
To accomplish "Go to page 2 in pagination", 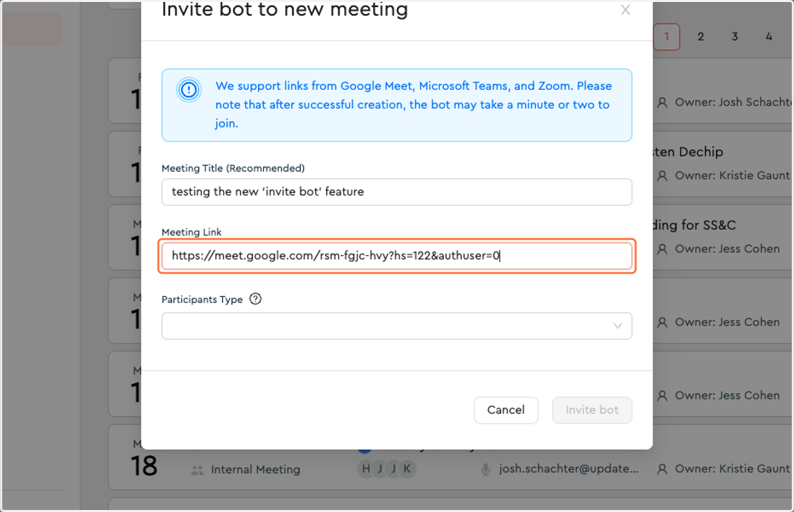I will (x=701, y=37).
